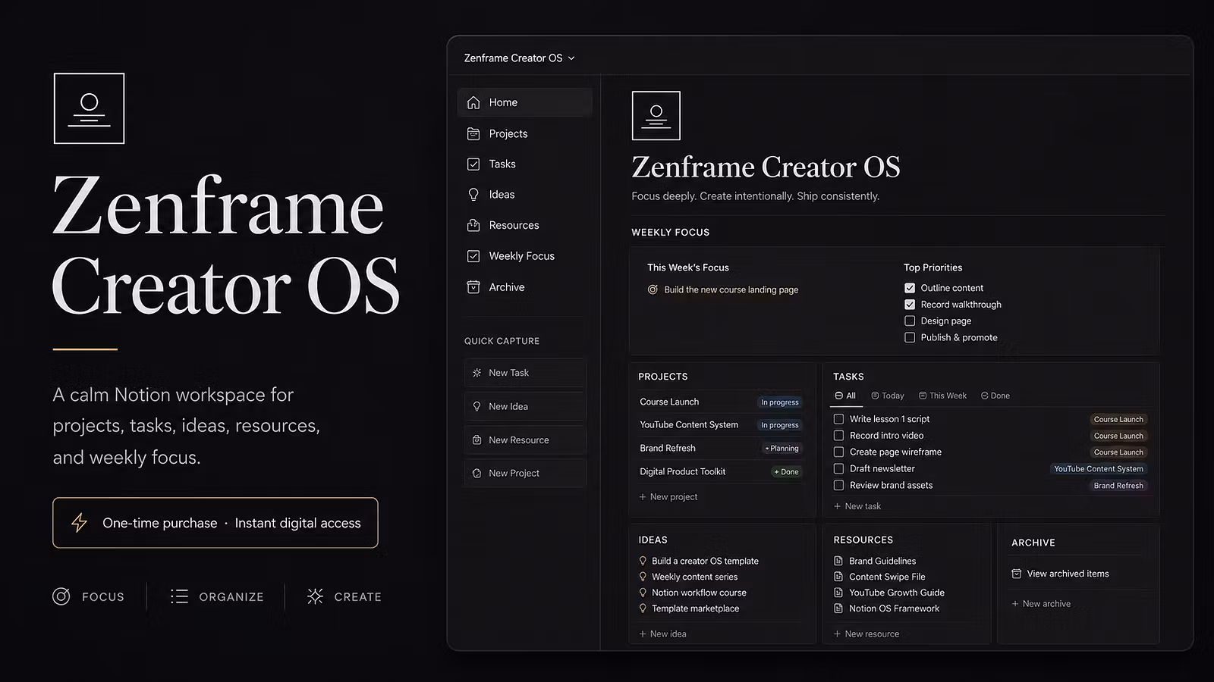1214x682 pixels.
Task: Click the Resources icon in sidebar
Action: coord(473,225)
